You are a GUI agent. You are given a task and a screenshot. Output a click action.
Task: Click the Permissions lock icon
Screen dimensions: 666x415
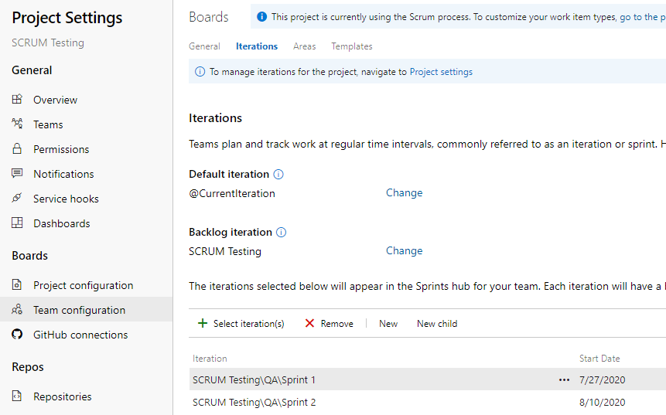(x=17, y=148)
